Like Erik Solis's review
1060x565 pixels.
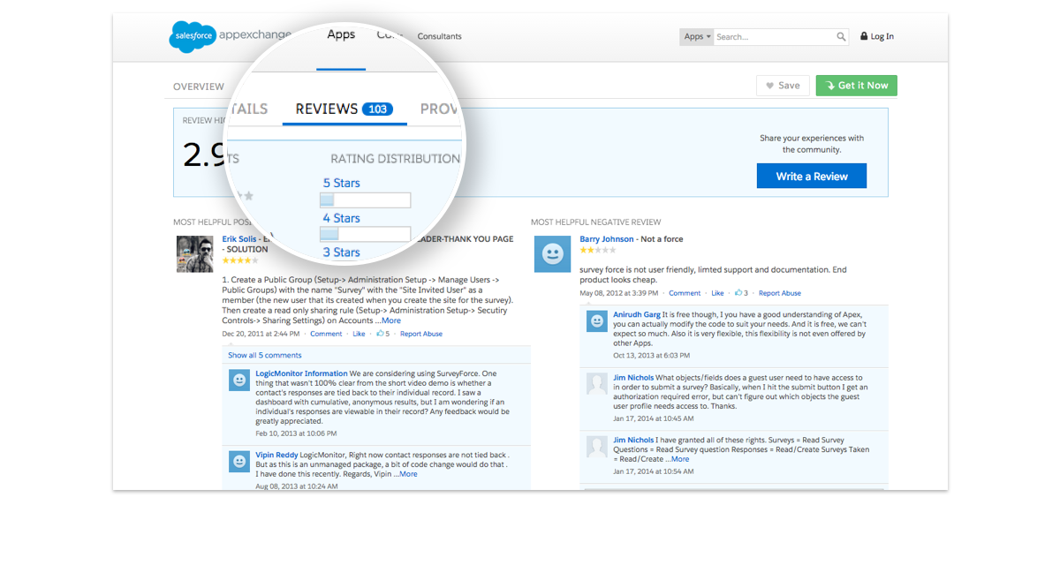point(359,334)
